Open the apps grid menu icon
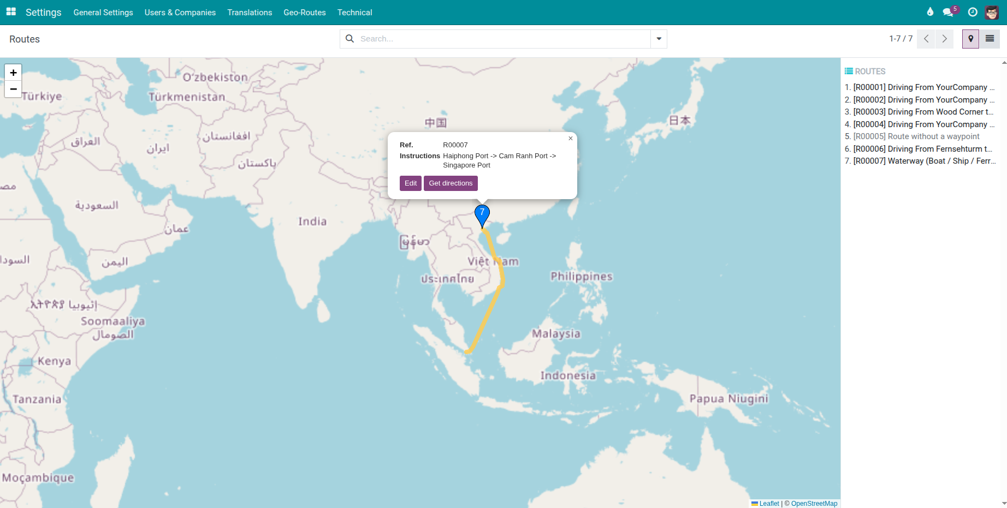The height and width of the screenshot is (508, 1007). [x=10, y=12]
